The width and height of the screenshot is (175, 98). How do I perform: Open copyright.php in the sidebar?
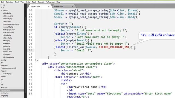8,27
